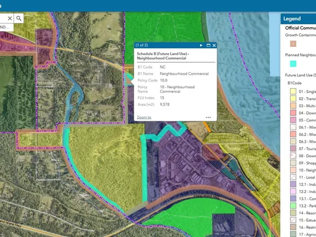Image resolution: width=316 pixels, height=237 pixels.
Task: Click the 06.3 - Mix legend swatch
Action: [293, 141]
